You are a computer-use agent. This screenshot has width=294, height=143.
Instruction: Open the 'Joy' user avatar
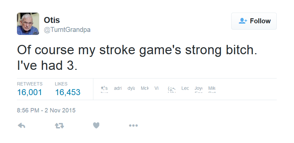point(198,89)
